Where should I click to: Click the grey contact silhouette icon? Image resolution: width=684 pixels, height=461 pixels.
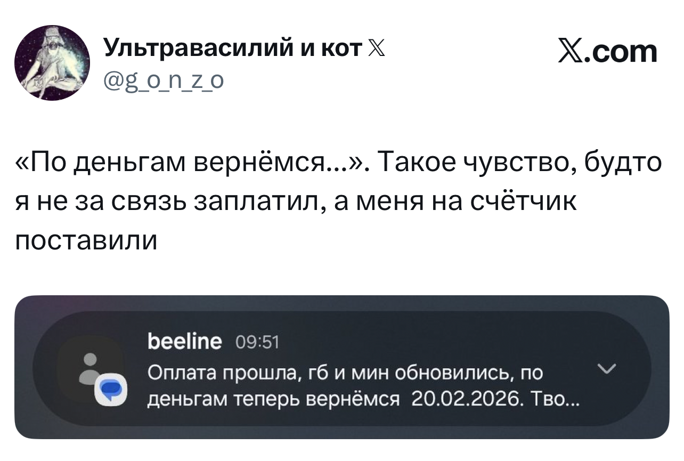point(91,368)
